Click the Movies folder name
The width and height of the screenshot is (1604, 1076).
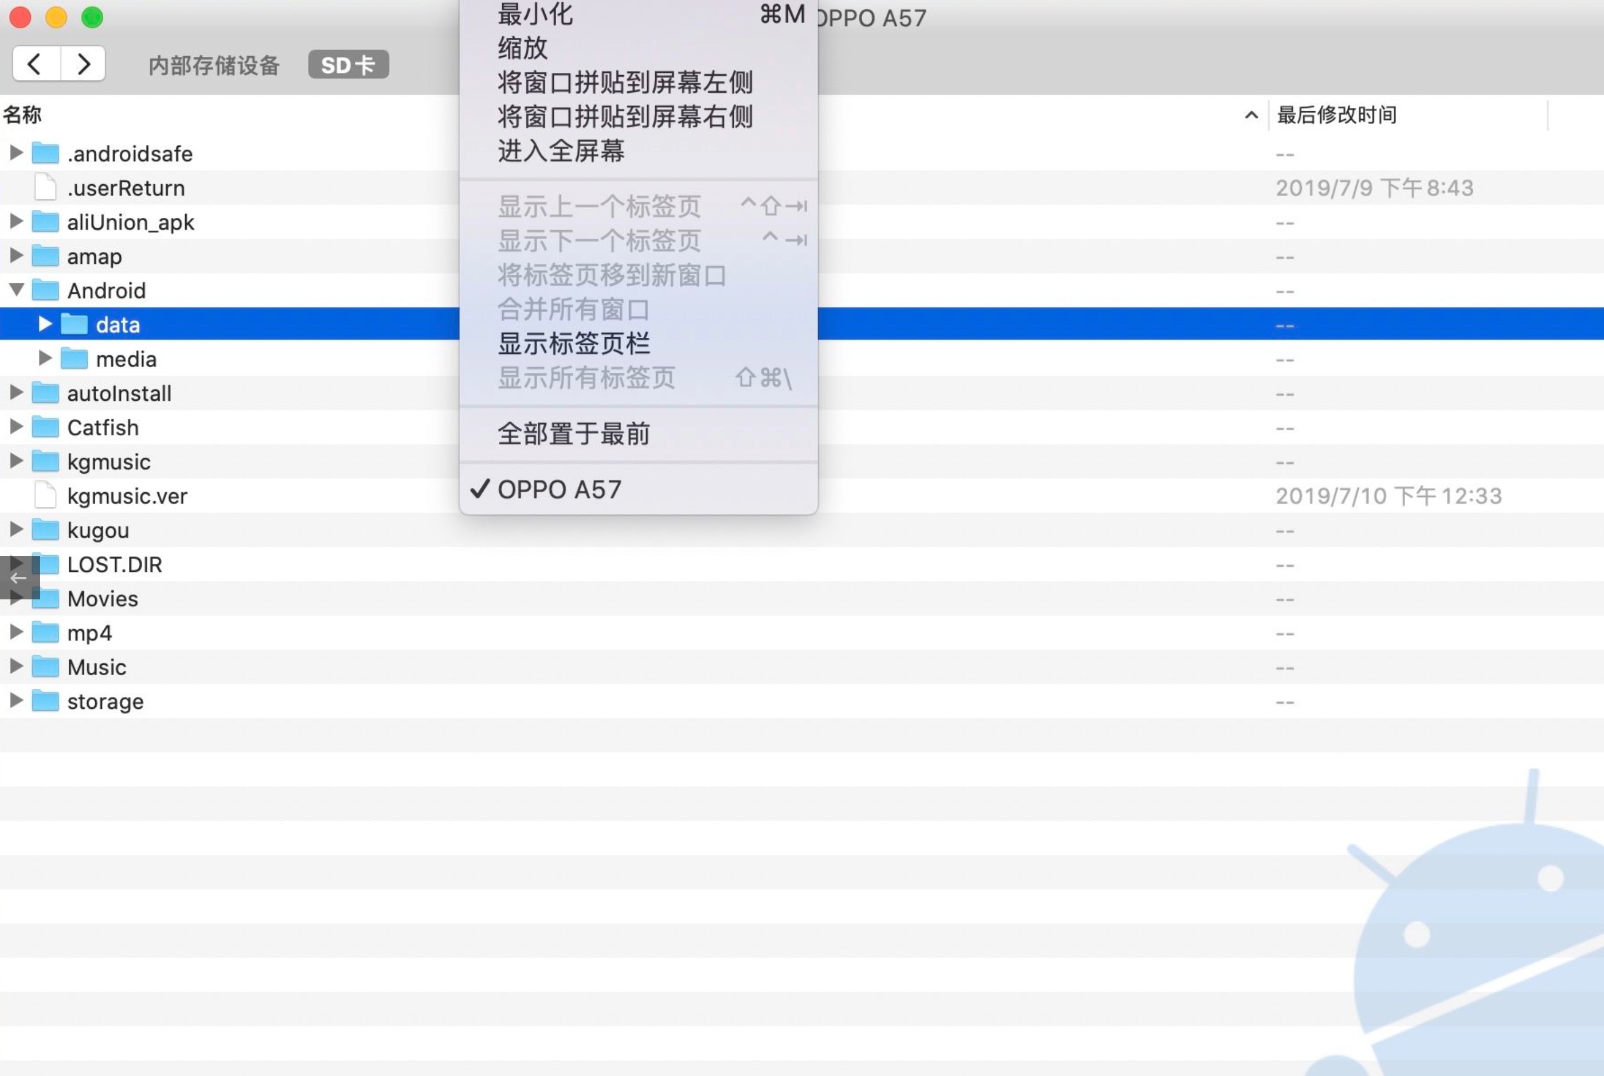103,598
